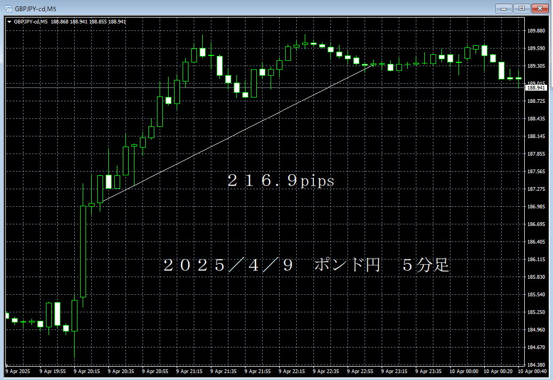The width and height of the screenshot is (553, 380).
Task: Expand the triangle beside in-chart GBPJPY-cd,M5 label
Action: (x=10, y=22)
